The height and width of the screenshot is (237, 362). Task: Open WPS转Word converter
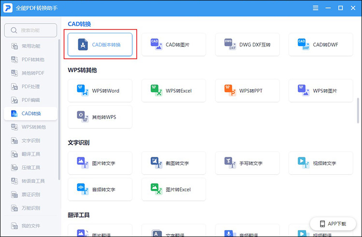100,91
